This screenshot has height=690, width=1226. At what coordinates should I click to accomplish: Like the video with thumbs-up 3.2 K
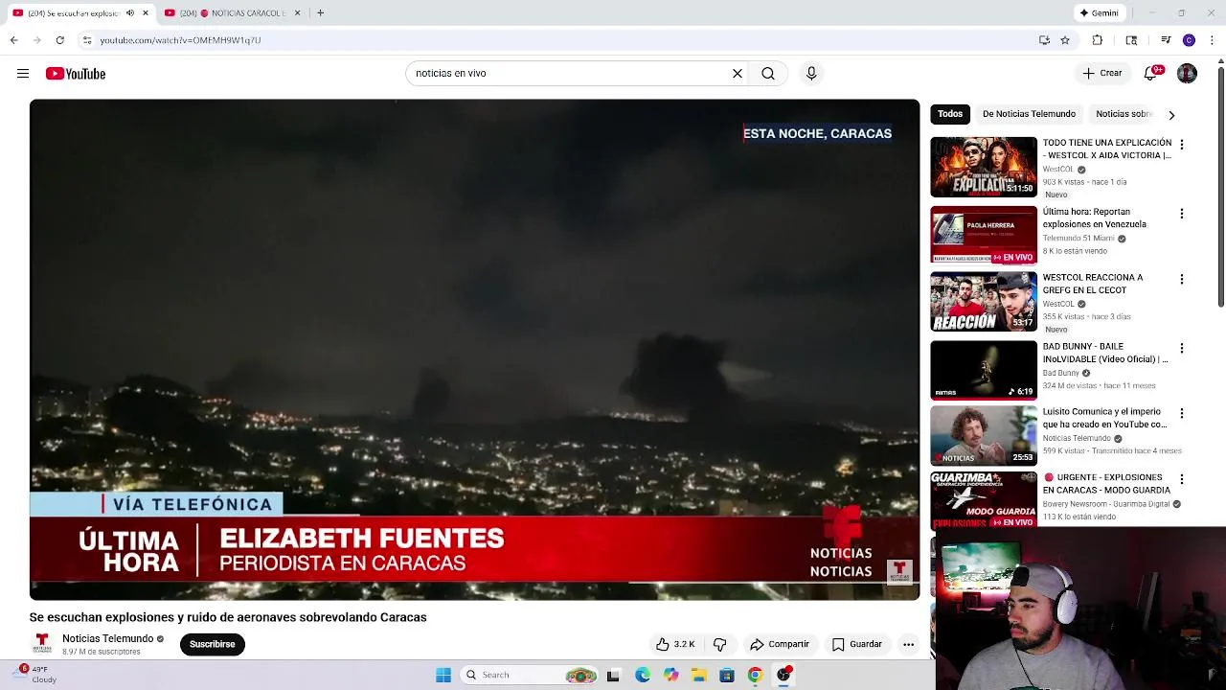675,644
